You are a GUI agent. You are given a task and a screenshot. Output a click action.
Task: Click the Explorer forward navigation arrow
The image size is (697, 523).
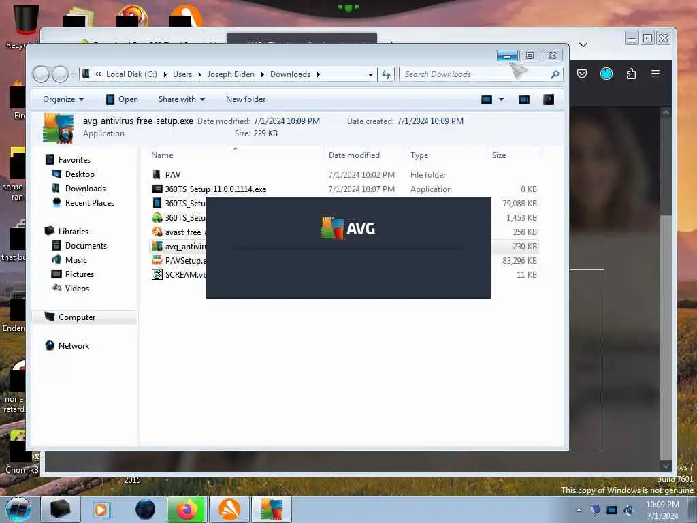pos(60,74)
